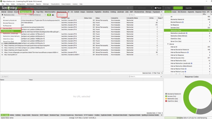
Task: Switch to list view icon
Action: click(49, 15)
